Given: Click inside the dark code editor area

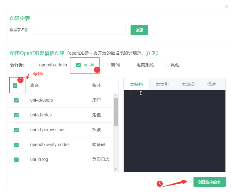Looking at the screenshot, I should point(175,131).
